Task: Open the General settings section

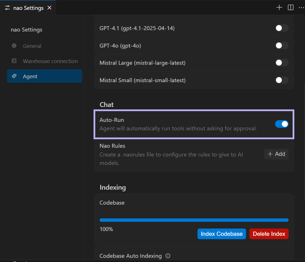Action: tap(32, 46)
